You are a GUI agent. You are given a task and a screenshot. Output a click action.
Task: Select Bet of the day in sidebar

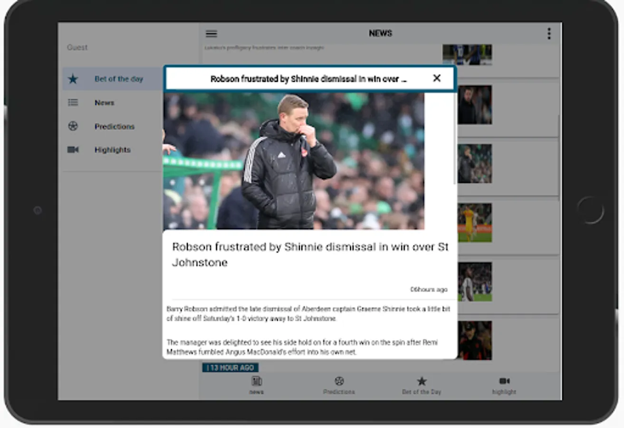[x=118, y=79]
